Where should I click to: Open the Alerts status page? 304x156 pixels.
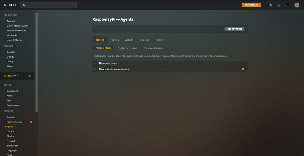(x=10, y=96)
